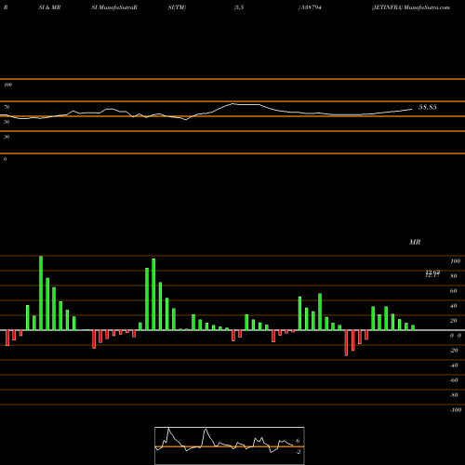Click the MR label above the bar chart

pyautogui.click(x=415, y=242)
